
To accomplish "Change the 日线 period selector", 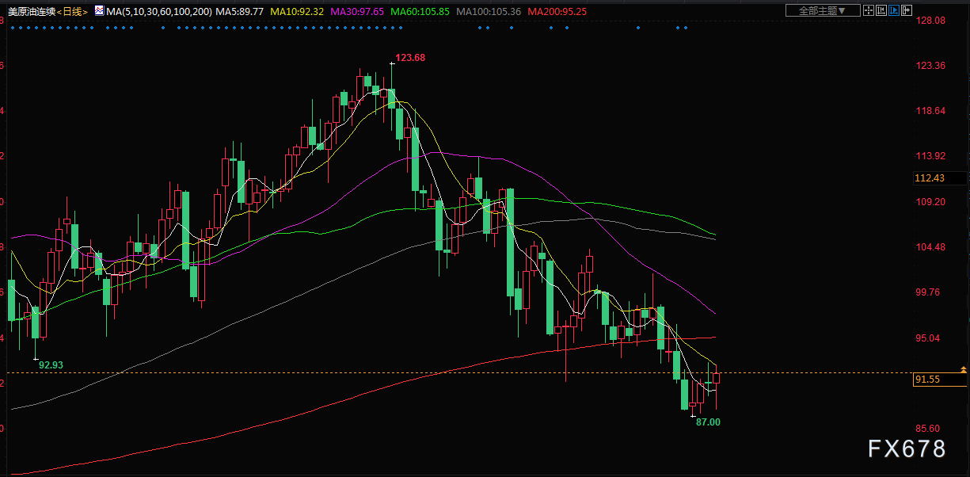I will pos(71,12).
